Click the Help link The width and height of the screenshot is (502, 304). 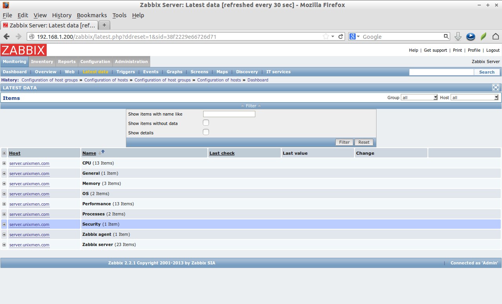(x=413, y=50)
